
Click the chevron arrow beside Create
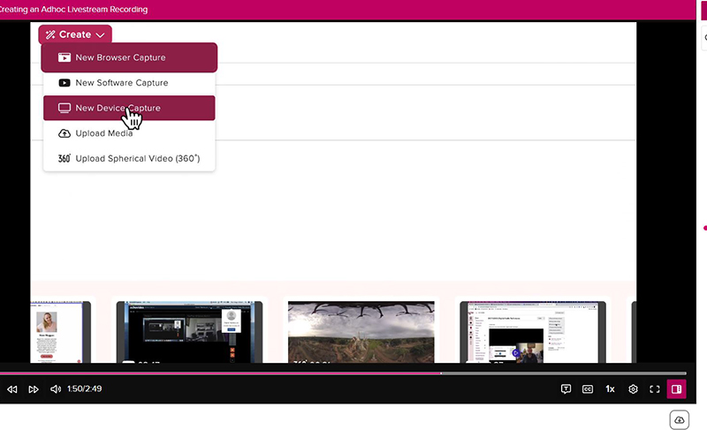pos(101,35)
